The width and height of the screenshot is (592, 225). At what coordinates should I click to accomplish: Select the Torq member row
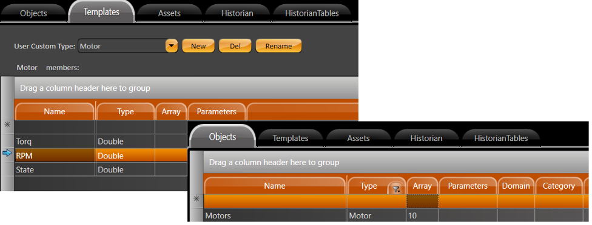pyautogui.click(x=101, y=142)
